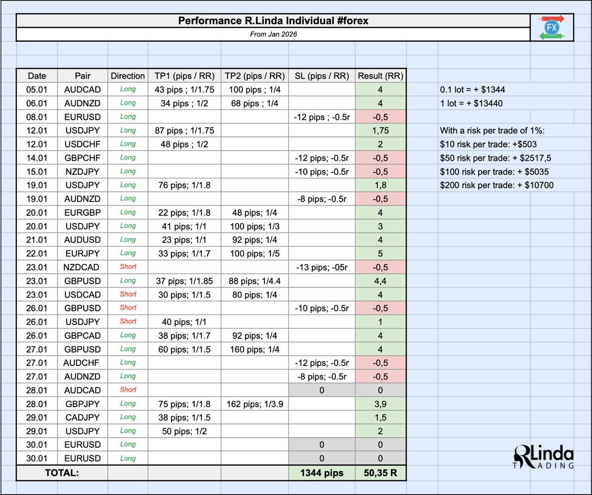Select the '100 pips; 1/5' cell

point(255,253)
